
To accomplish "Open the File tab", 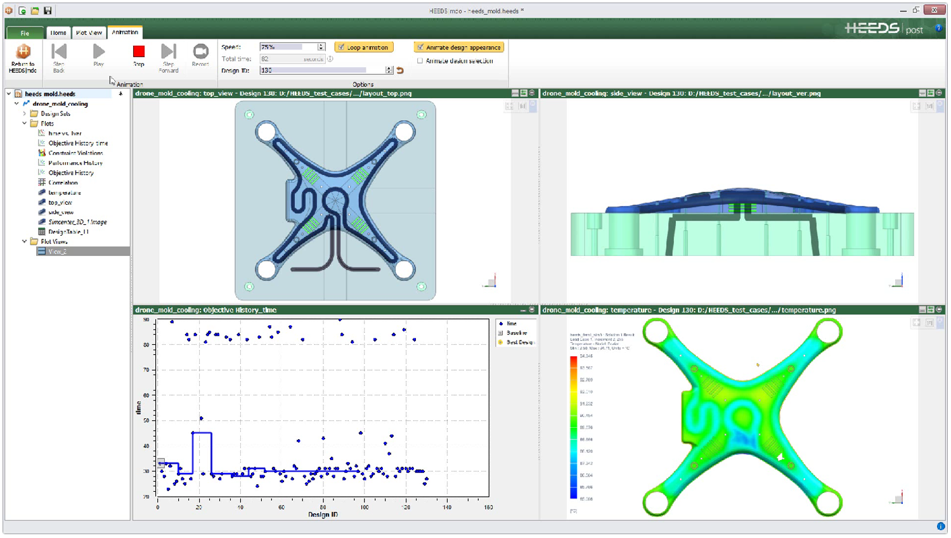I will click(25, 32).
